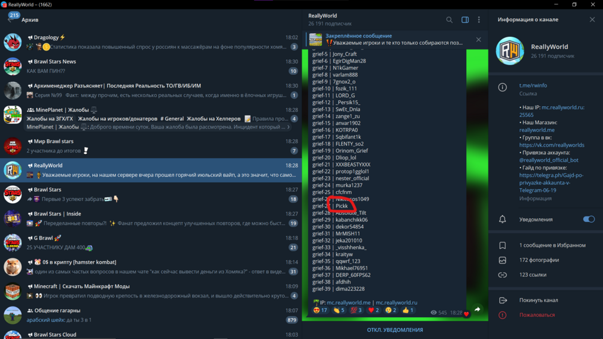
Task: Click the clapping reaction with 5
Action: 339,310
